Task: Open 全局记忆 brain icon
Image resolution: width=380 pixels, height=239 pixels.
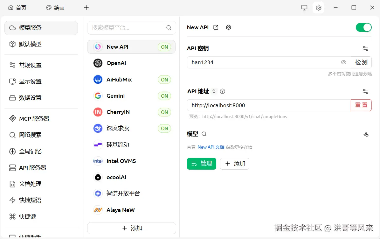Action: 12,151
